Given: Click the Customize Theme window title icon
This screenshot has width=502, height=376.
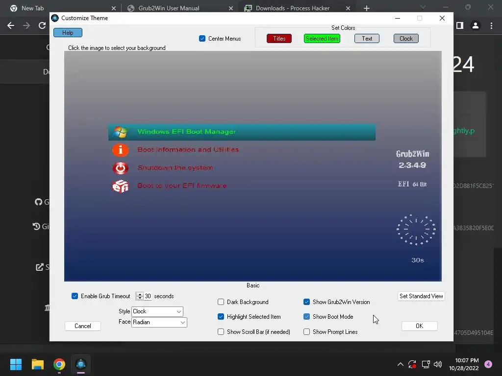Looking at the screenshot, I should [55, 18].
